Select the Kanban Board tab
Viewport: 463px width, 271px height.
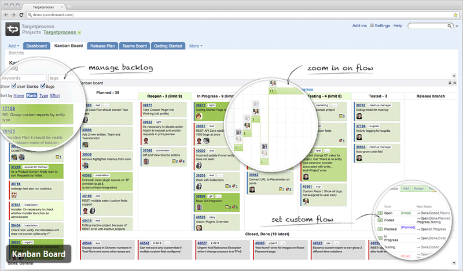tap(68, 46)
